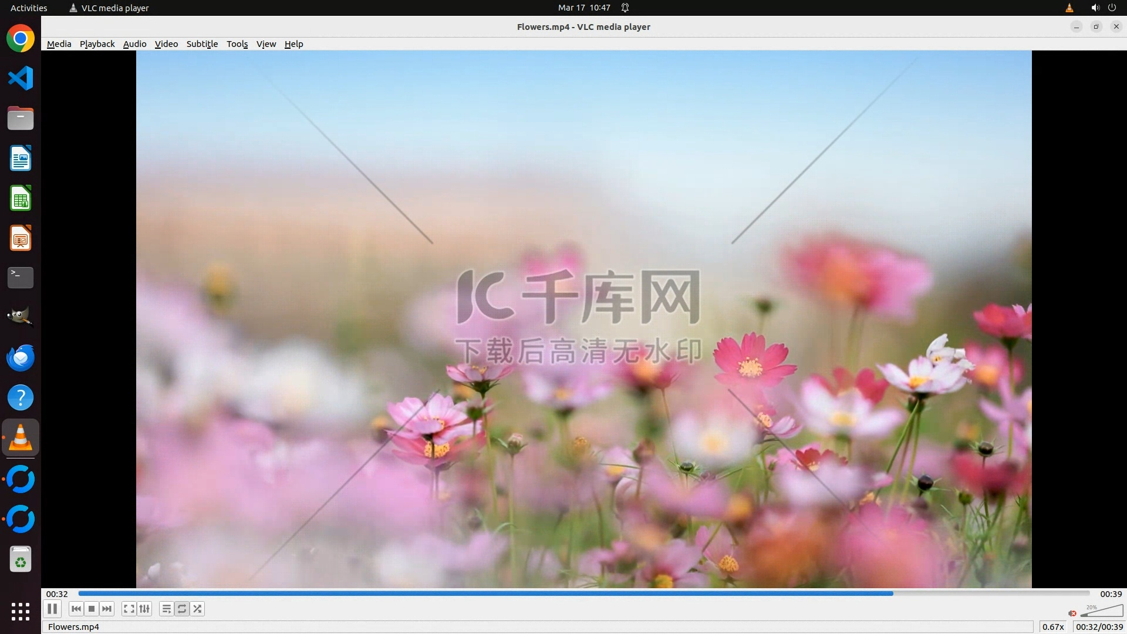The width and height of the screenshot is (1127, 634).
Task: Skip to next media track
Action: coord(107,609)
